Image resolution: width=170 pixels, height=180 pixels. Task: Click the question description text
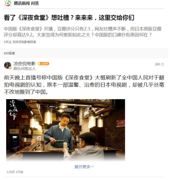(x=83, y=32)
